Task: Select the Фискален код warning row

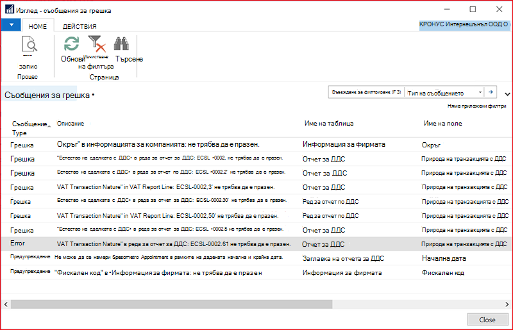Action: click(256, 272)
